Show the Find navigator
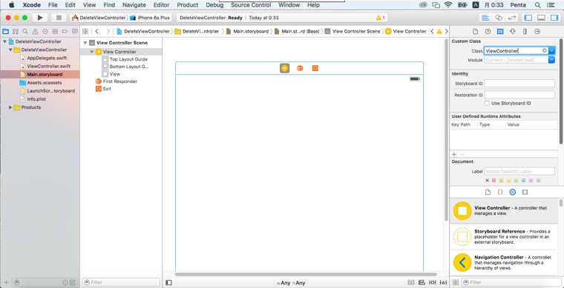Screen dimensions: 564x288 coord(25,31)
